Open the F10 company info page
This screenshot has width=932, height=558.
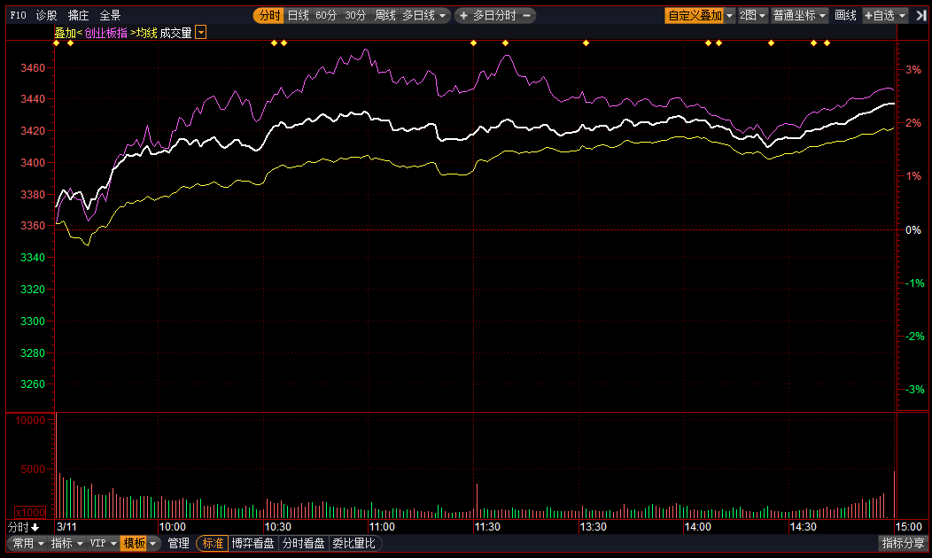[18, 15]
